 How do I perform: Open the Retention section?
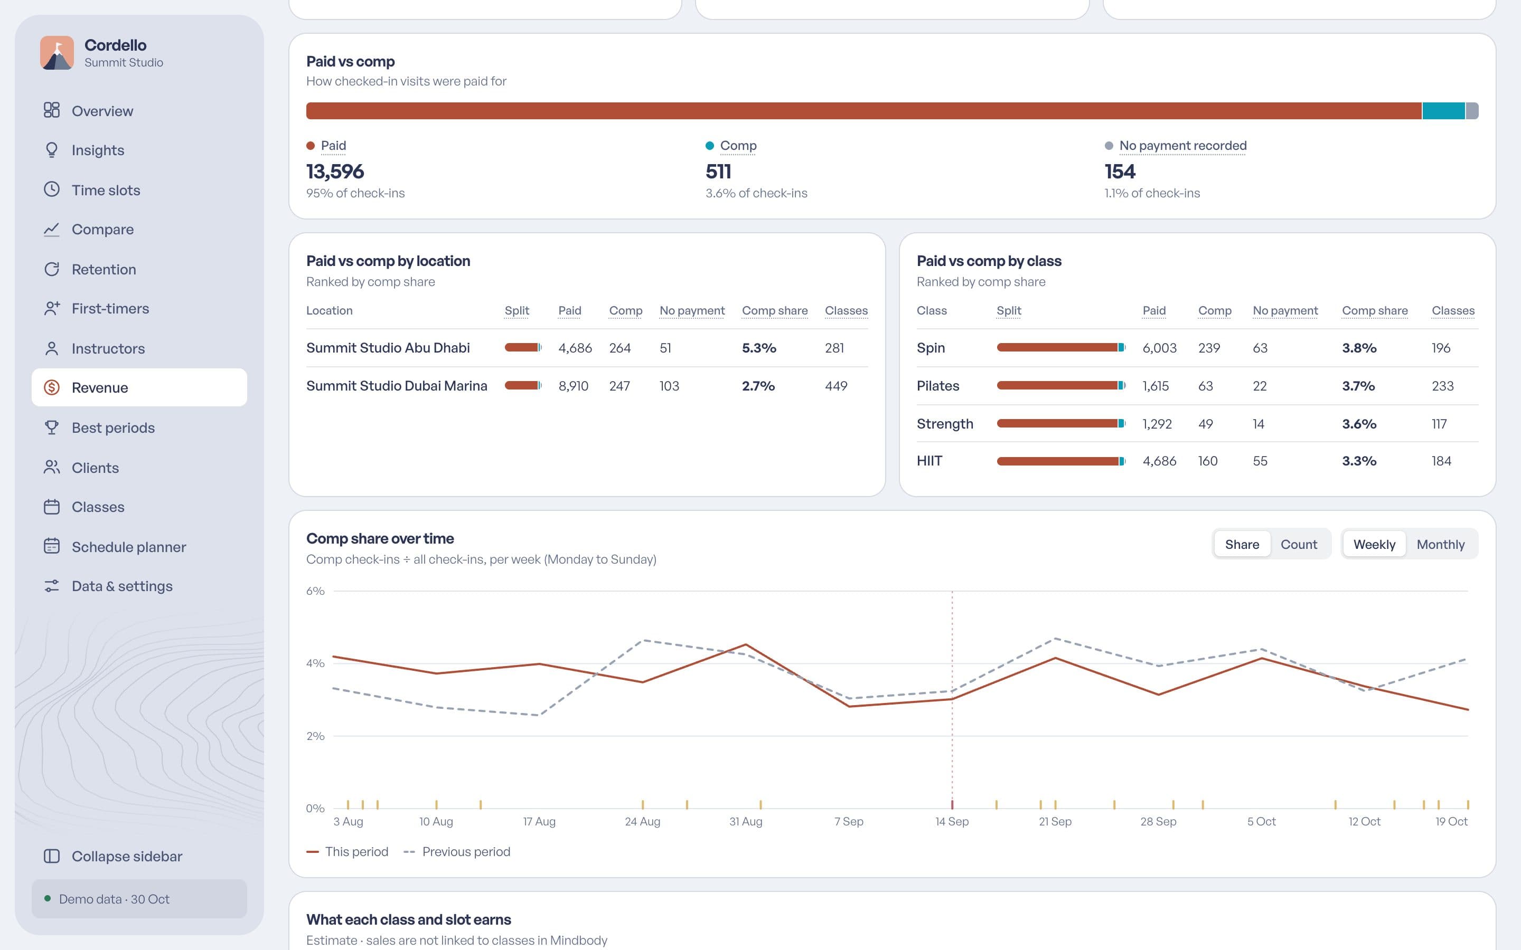pyautogui.click(x=139, y=269)
